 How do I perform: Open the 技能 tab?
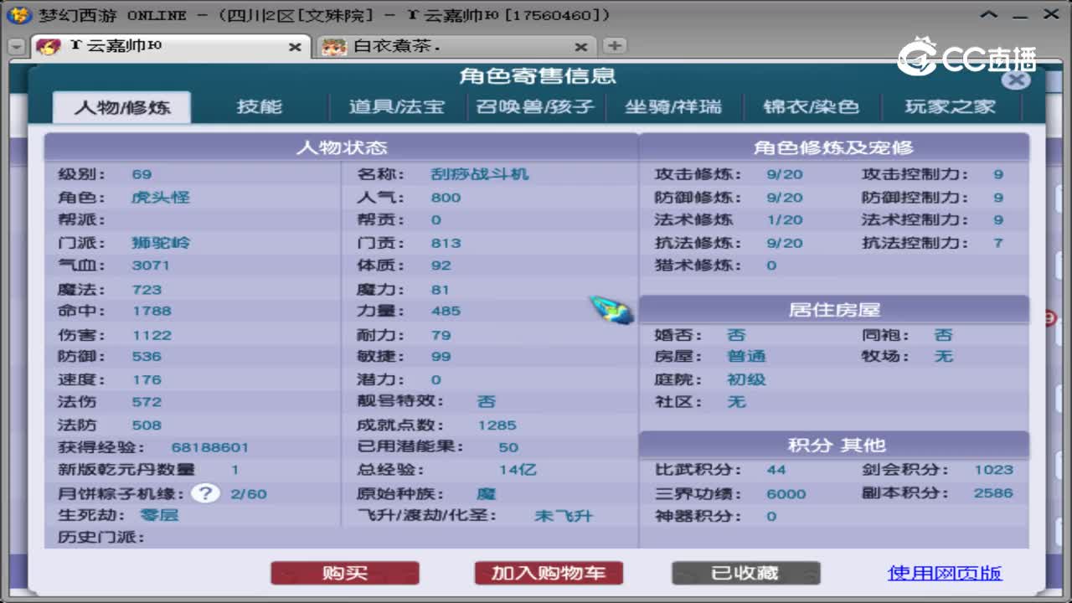260,107
